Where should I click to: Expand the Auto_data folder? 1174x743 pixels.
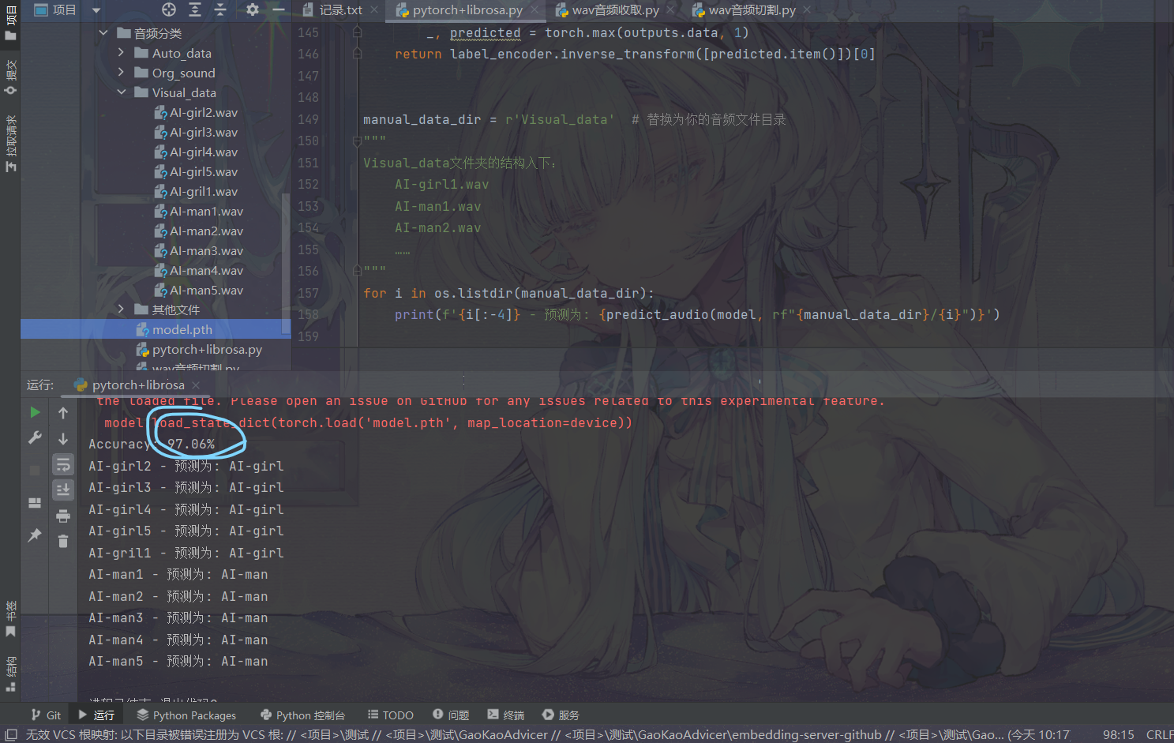point(121,52)
